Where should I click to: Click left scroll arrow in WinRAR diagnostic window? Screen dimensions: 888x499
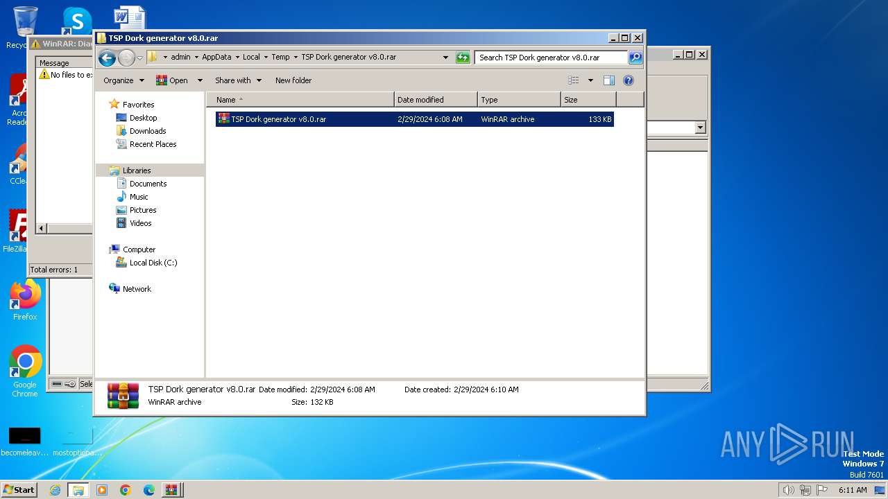pos(41,228)
